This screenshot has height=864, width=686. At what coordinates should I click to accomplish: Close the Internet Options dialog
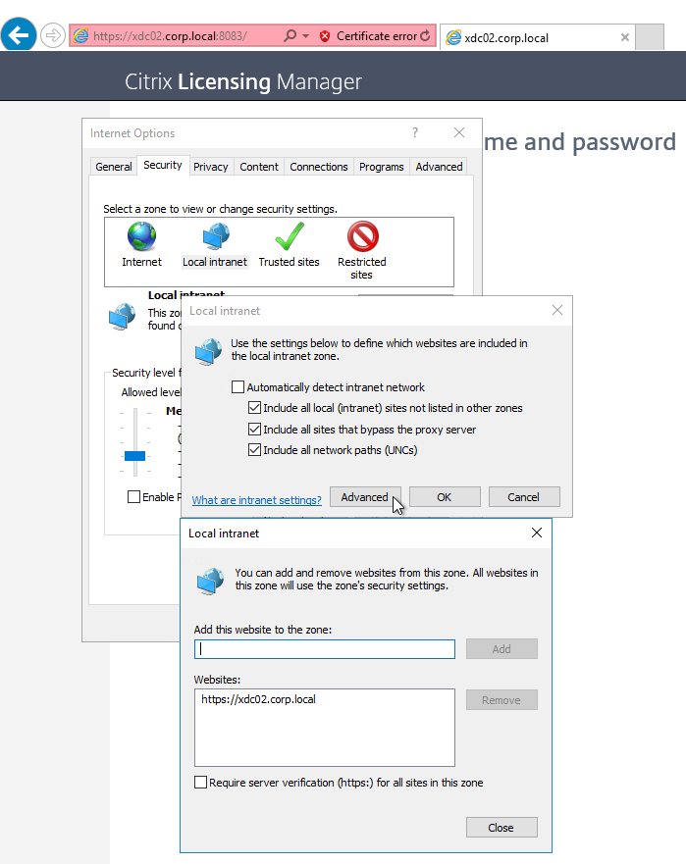pos(458,132)
